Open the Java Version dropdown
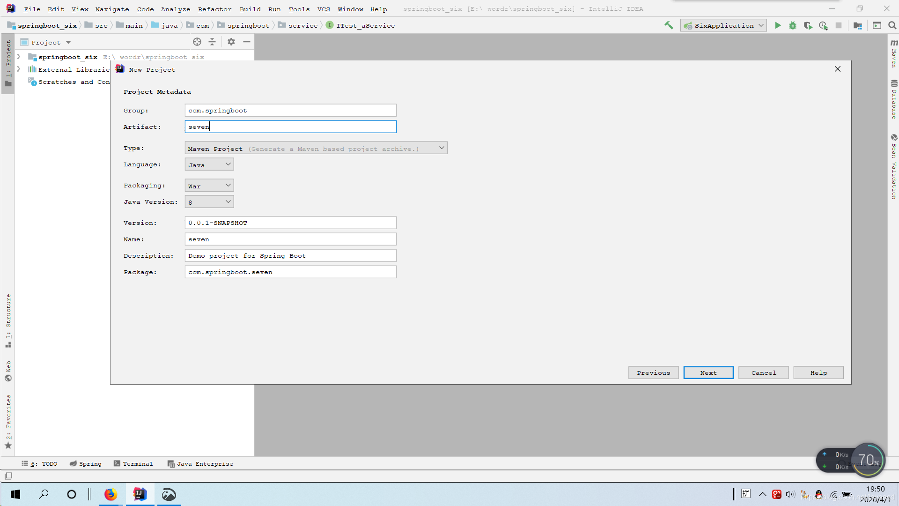Viewport: 899px width, 506px height. 209,202
